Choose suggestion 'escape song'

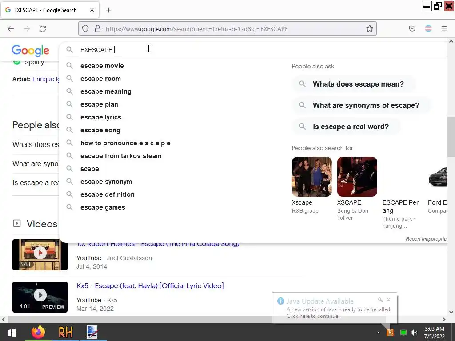[100, 130]
